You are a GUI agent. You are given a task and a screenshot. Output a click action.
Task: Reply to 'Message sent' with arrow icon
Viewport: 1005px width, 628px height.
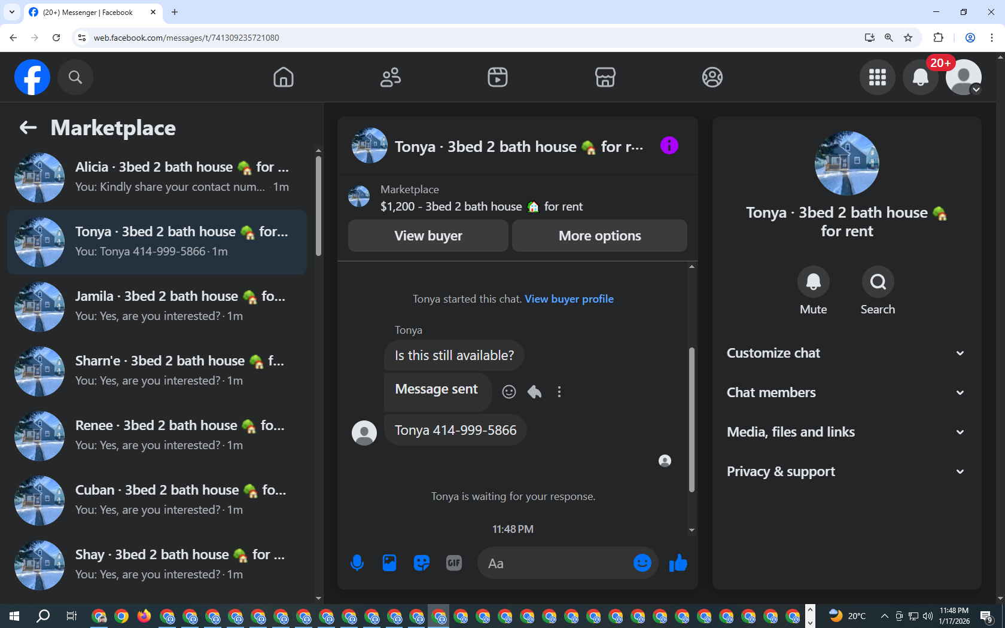coord(534,392)
